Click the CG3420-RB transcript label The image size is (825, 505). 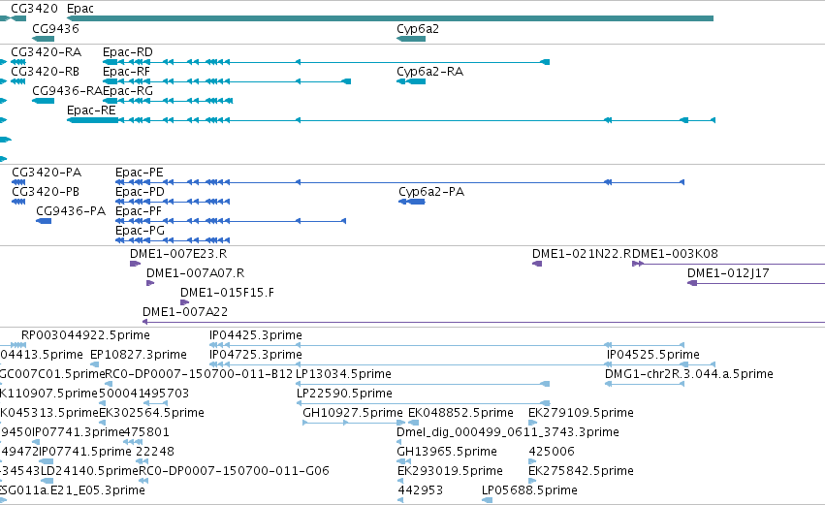(46, 72)
